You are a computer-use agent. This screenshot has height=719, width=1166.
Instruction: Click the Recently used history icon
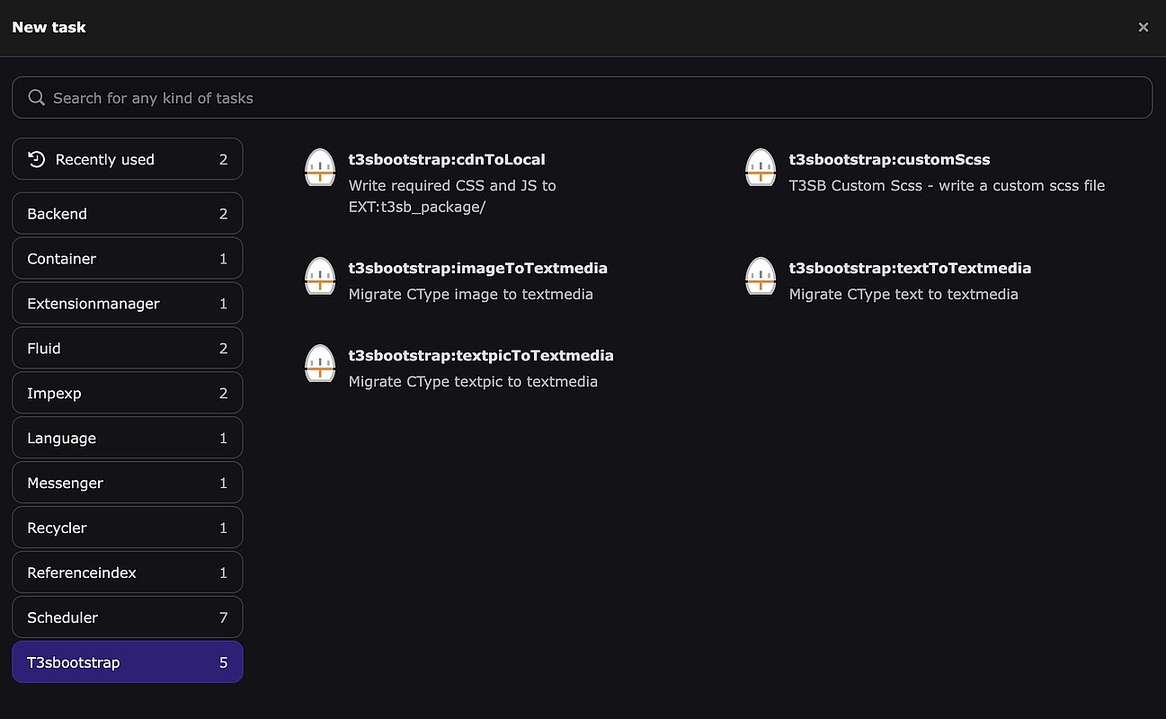[x=37, y=159]
